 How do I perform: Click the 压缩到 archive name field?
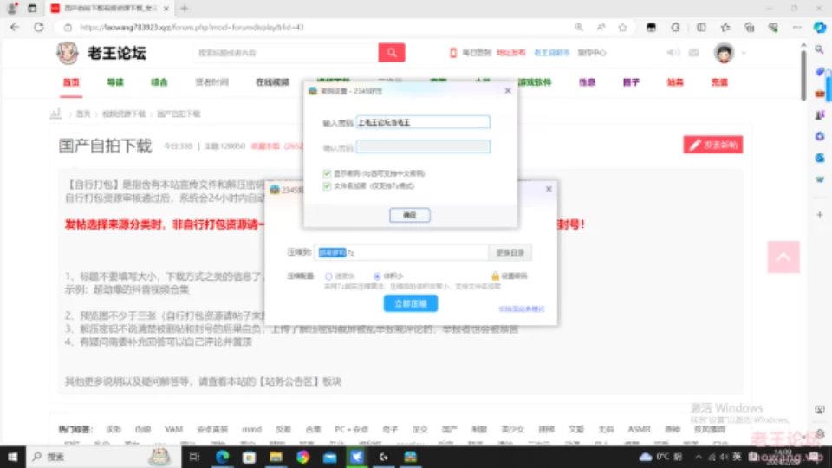click(401, 252)
